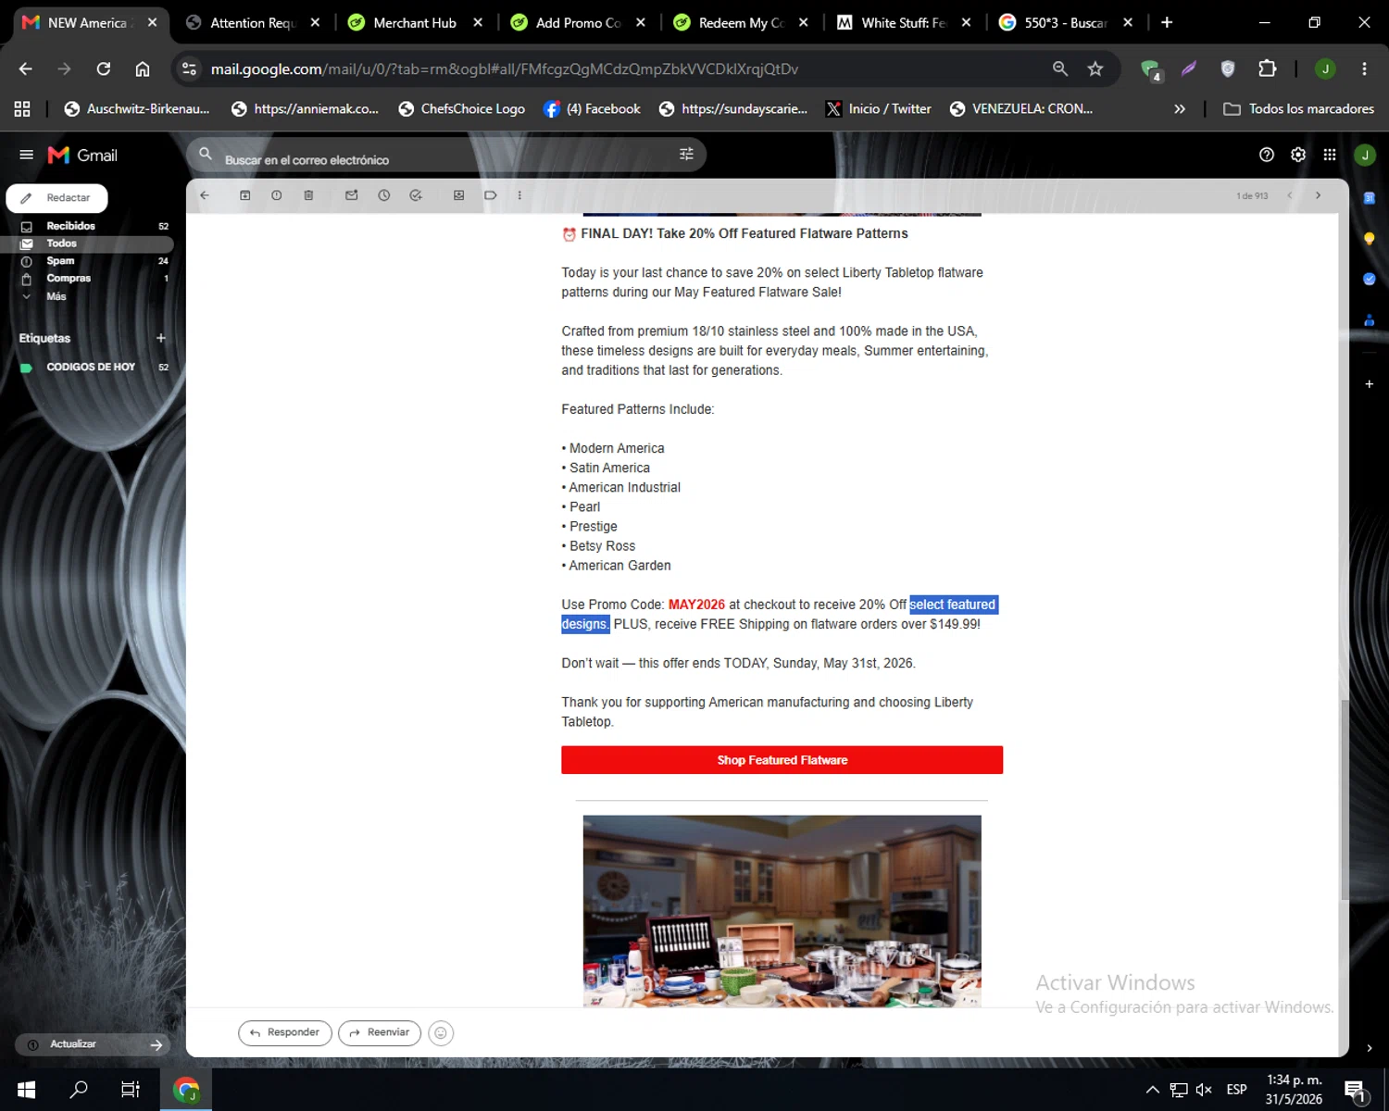Viewport: 1389px width, 1111px height.
Task: Go back to the email list arrow
Action: (205, 195)
